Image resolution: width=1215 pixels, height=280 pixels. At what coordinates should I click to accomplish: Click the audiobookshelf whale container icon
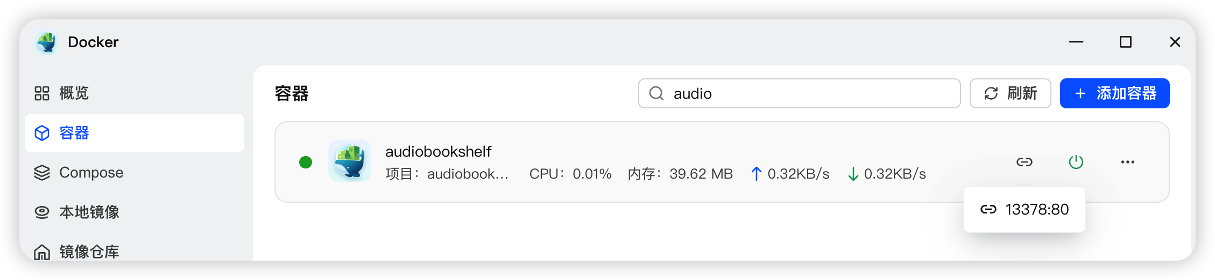[x=350, y=161]
